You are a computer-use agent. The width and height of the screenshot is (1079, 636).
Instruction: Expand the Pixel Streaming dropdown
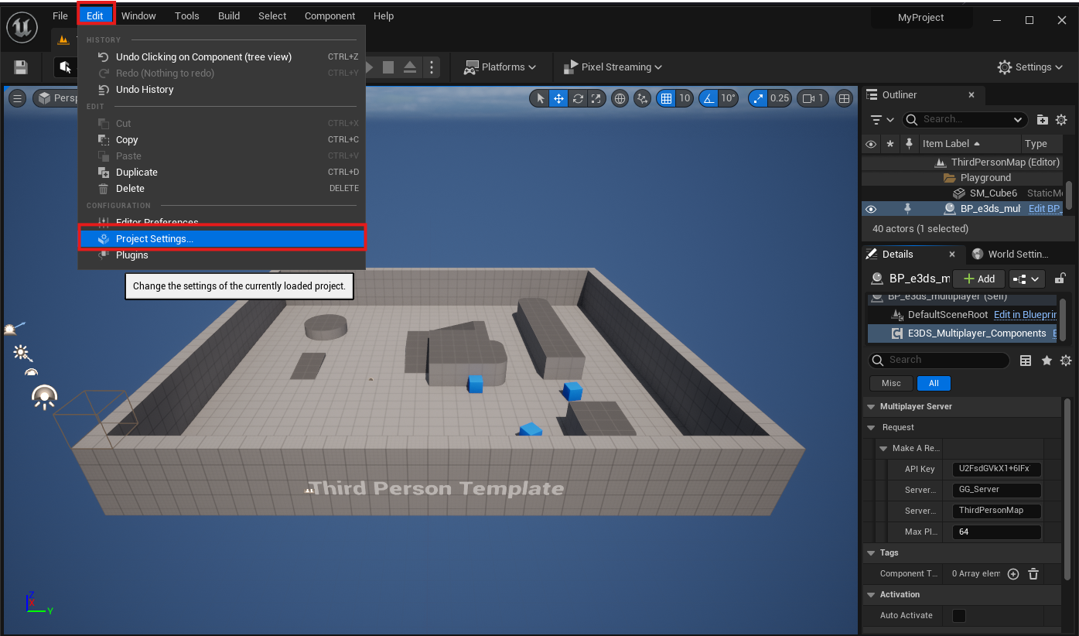[x=613, y=67]
